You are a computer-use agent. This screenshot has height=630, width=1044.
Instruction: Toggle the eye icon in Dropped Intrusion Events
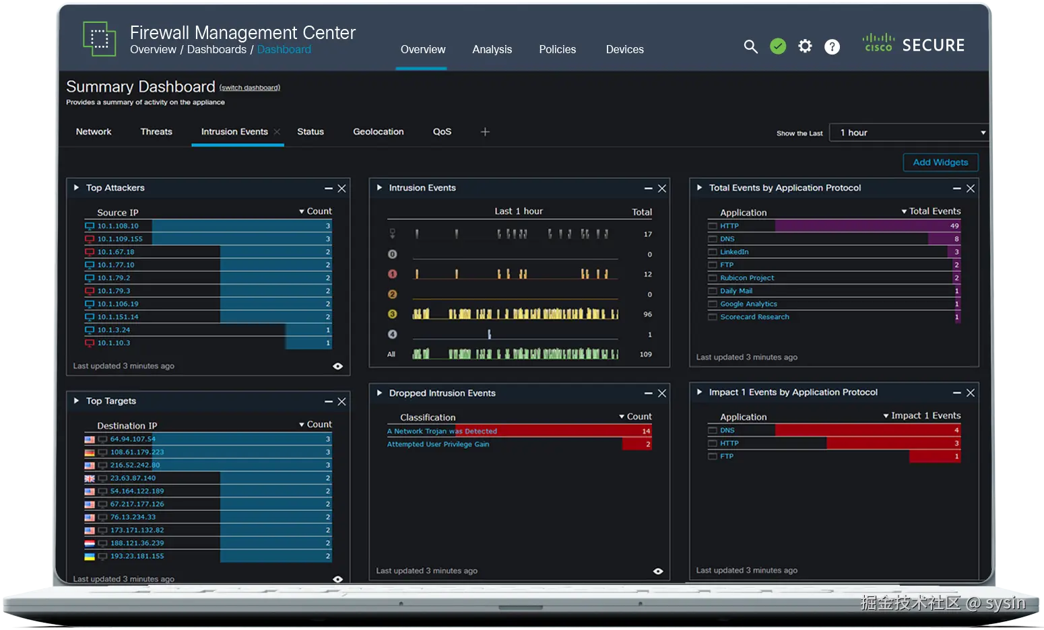(657, 570)
